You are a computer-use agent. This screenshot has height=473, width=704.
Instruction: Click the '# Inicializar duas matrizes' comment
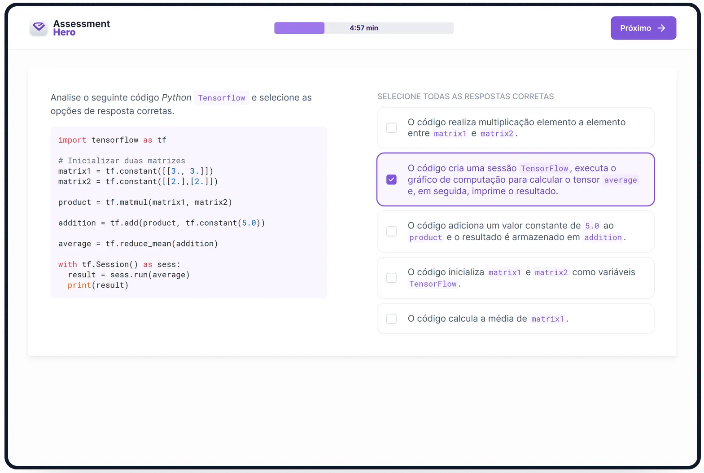(122, 161)
